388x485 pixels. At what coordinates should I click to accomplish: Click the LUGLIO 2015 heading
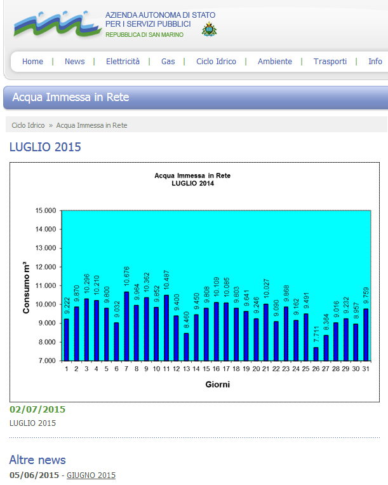point(45,147)
